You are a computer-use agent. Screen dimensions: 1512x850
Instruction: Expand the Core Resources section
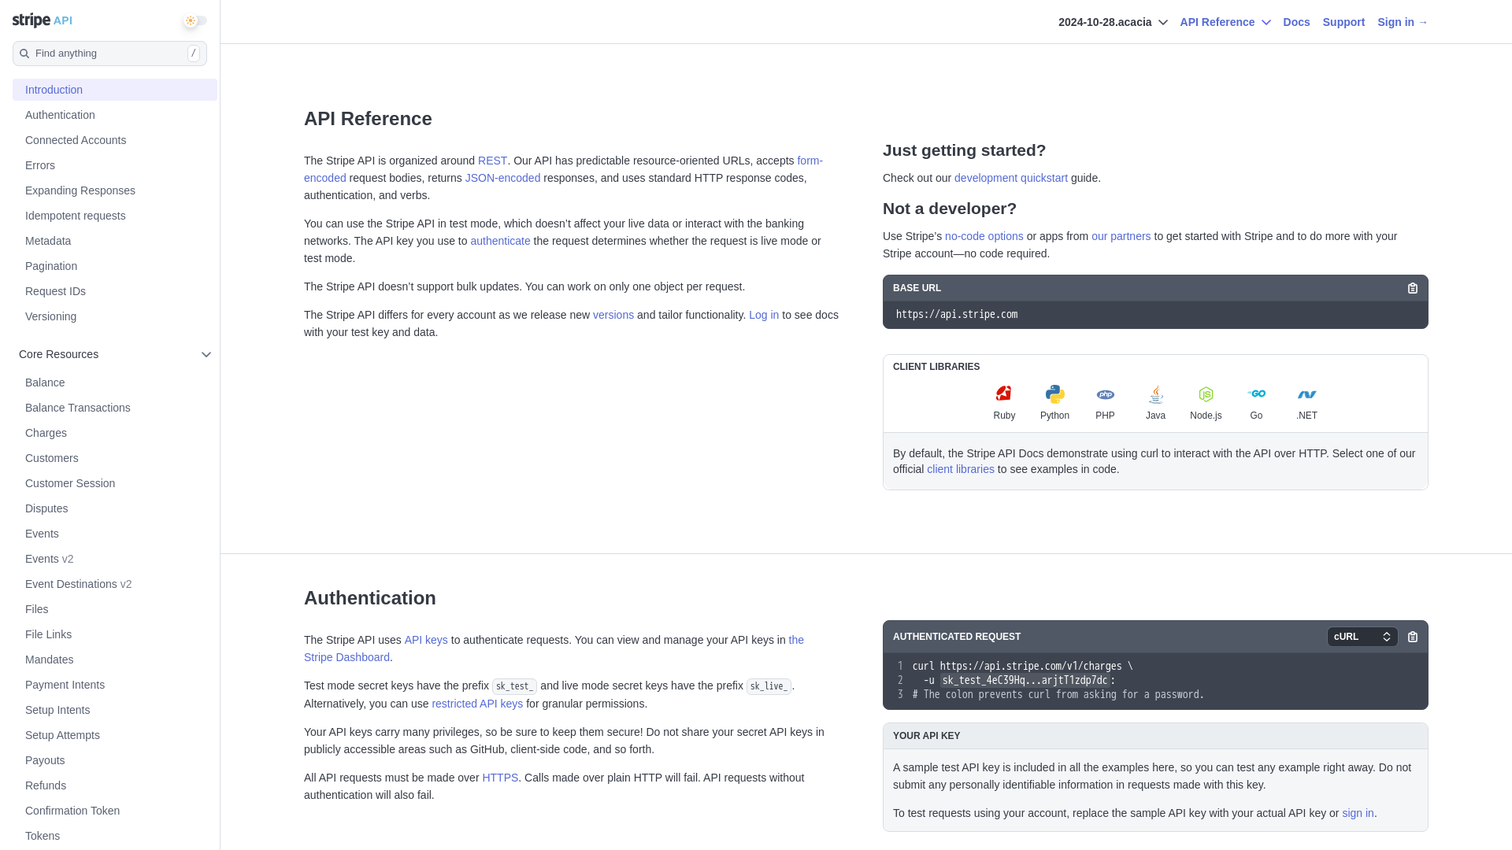tap(206, 354)
